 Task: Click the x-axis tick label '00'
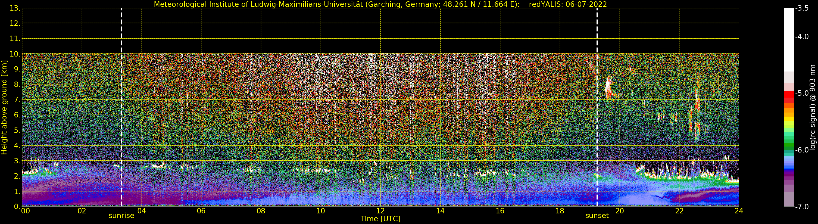25,211
